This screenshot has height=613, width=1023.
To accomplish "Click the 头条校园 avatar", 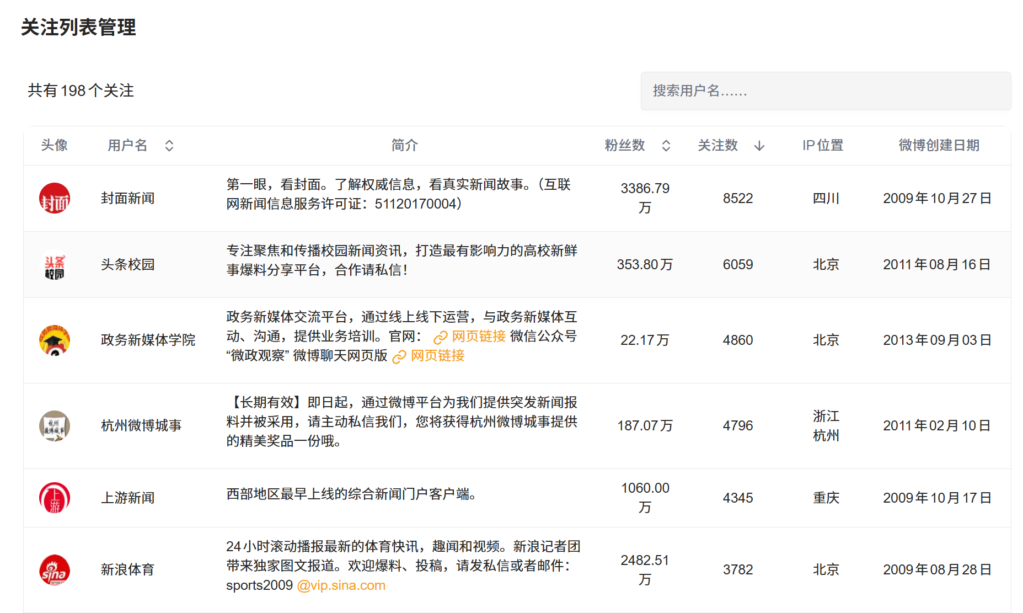I will point(55,264).
